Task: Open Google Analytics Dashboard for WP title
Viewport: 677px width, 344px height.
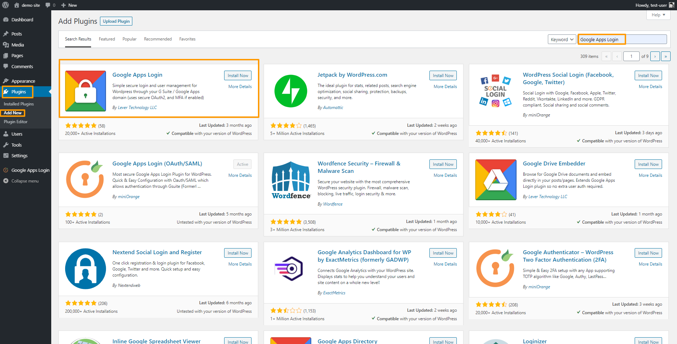Action: pos(364,256)
